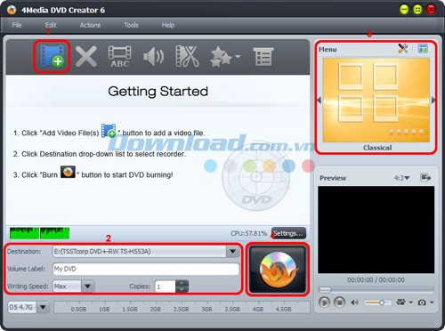Image resolution: width=445 pixels, height=331 pixels.
Task: Open the subtitle ABC film icon
Action: pos(119,56)
